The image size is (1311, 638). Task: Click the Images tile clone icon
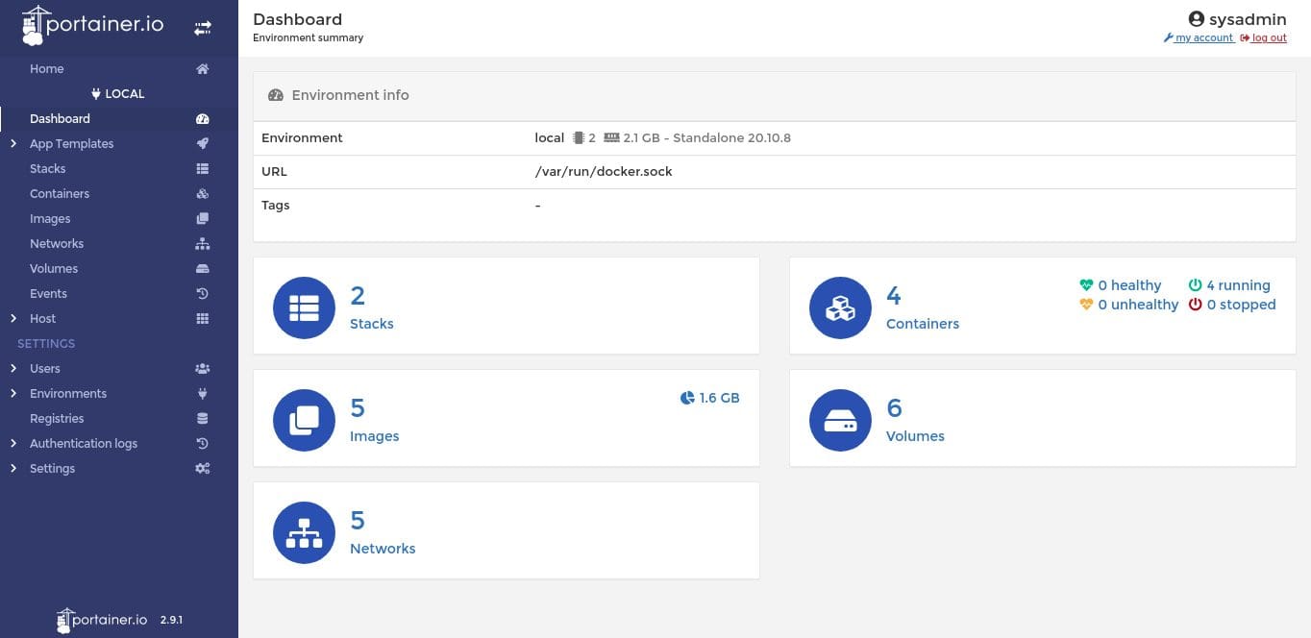pos(304,420)
